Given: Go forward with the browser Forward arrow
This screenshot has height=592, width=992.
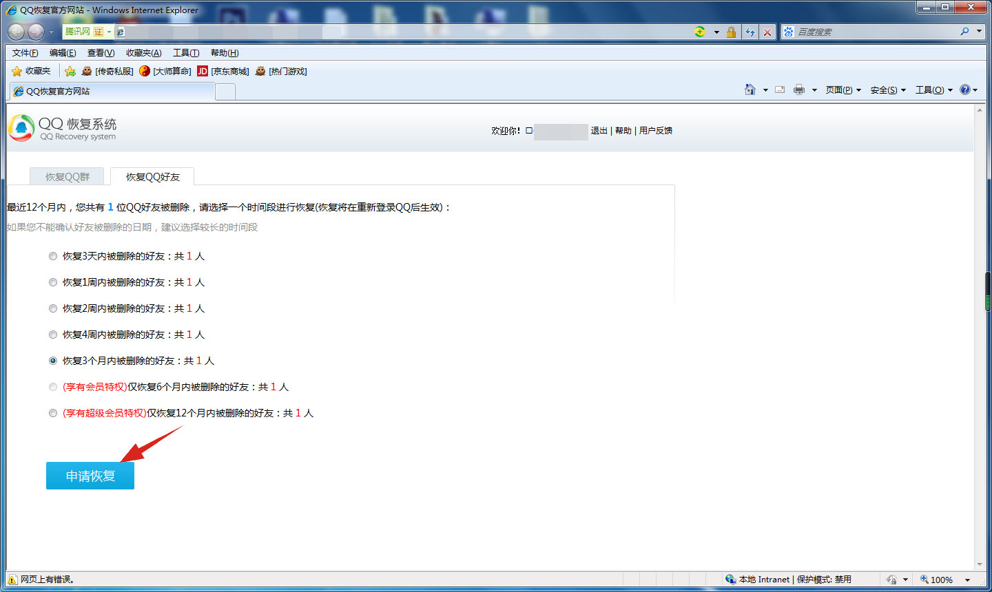Looking at the screenshot, I should [x=36, y=32].
